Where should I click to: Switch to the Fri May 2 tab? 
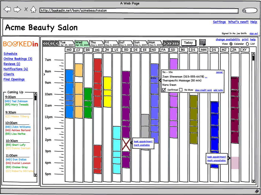(111, 43)
